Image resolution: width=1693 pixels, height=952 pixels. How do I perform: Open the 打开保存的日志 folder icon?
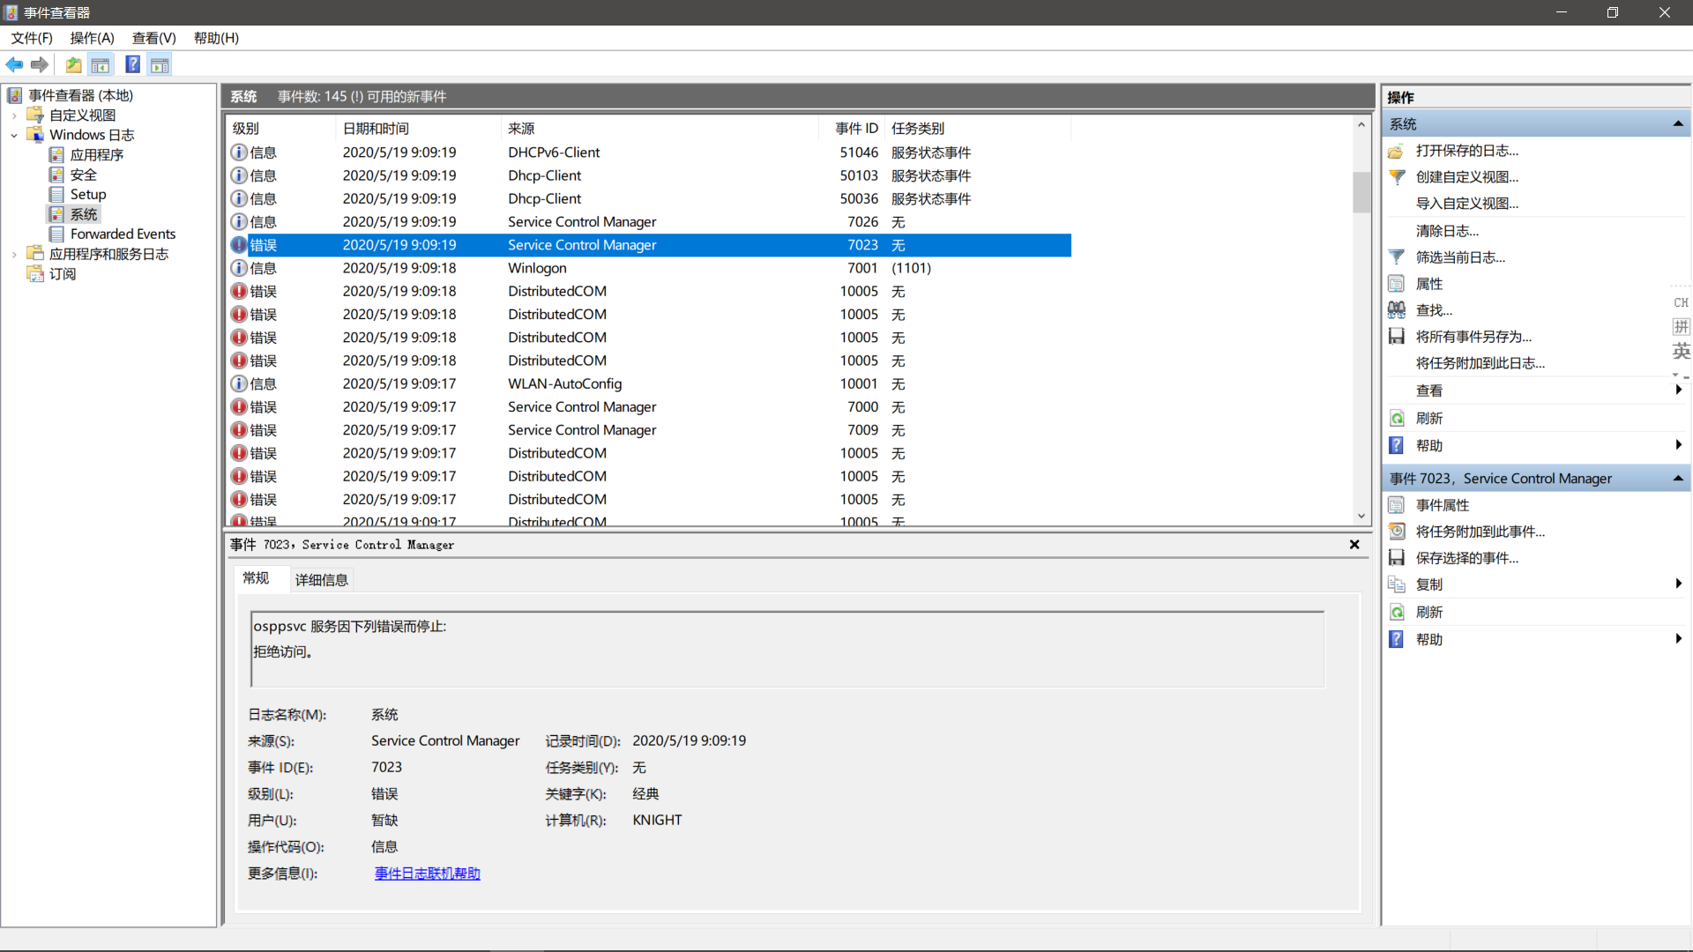(x=1397, y=151)
